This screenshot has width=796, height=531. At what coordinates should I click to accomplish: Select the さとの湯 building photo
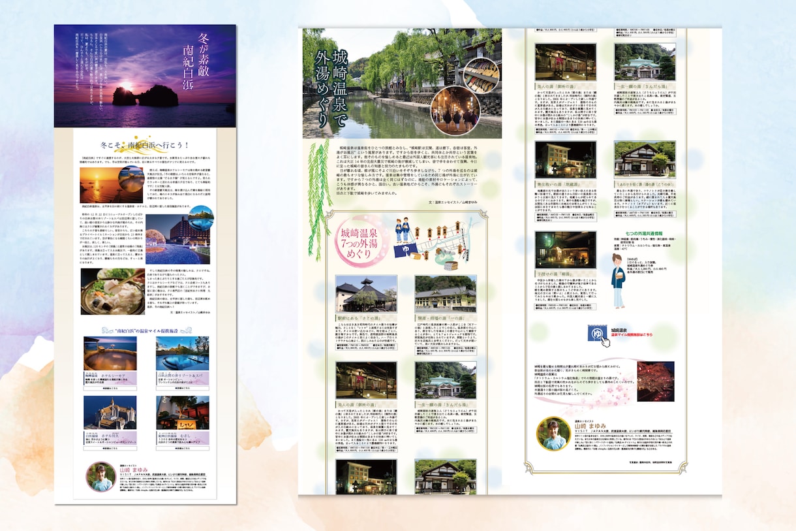click(x=366, y=293)
